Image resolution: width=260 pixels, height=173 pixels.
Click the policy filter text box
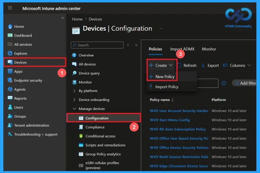[208, 83]
